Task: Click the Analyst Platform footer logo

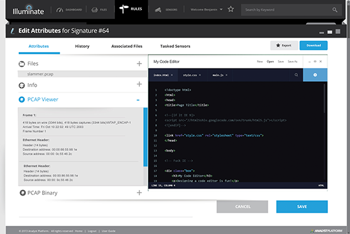Action: click(326, 231)
